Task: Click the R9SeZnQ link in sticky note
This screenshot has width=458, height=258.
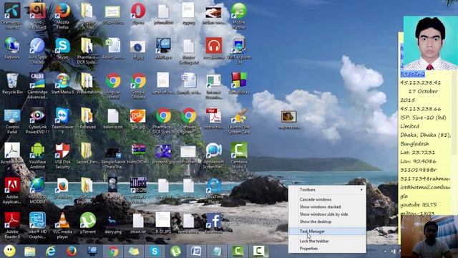Action: (x=412, y=74)
